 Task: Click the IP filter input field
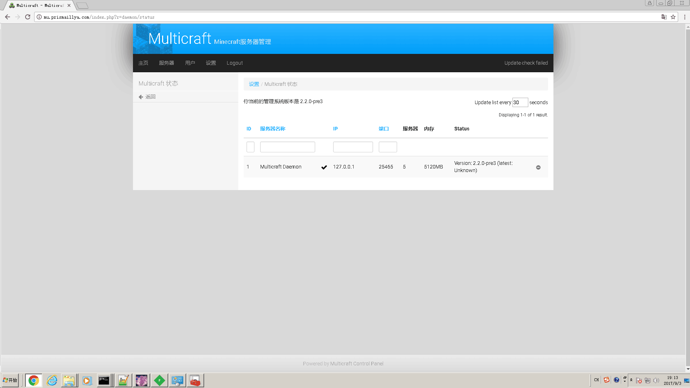click(x=353, y=147)
